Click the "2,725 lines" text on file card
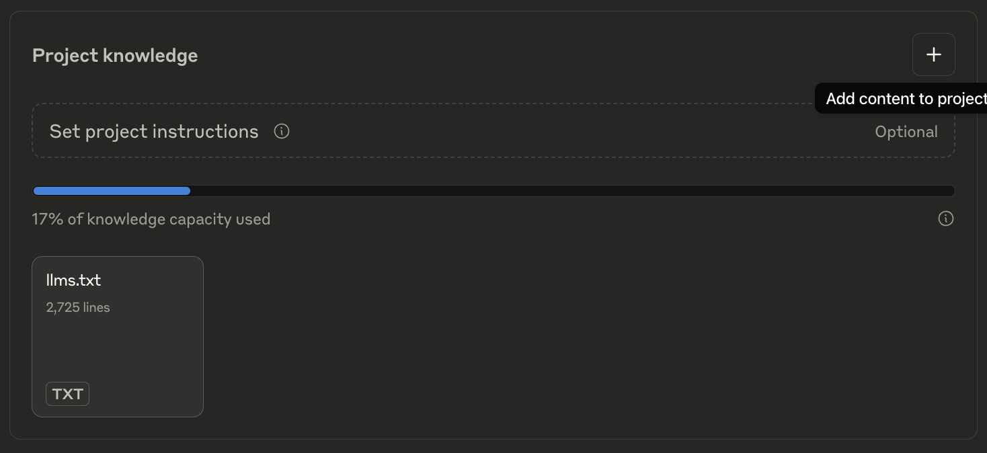Screen dimensions: 987x453 [x=78, y=307]
